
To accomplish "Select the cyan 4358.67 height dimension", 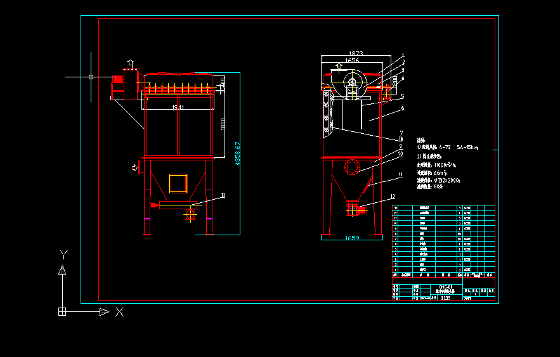I will tap(237, 154).
